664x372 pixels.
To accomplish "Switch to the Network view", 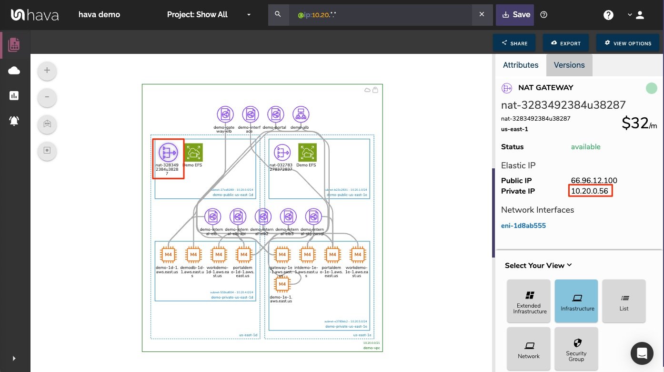I will pos(529,349).
